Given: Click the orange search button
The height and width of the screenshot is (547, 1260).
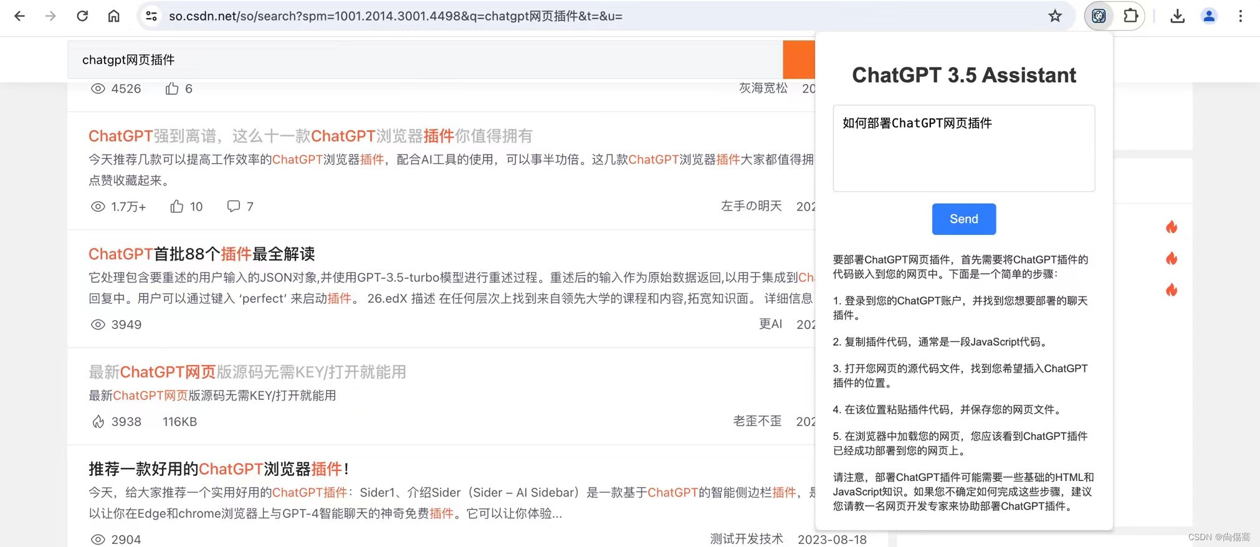Looking at the screenshot, I should click(799, 60).
